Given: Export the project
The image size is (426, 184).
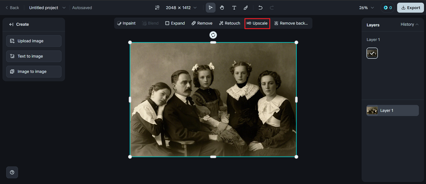Looking at the screenshot, I should [410, 8].
